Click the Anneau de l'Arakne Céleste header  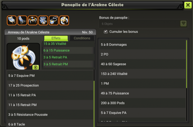tap(50, 32)
